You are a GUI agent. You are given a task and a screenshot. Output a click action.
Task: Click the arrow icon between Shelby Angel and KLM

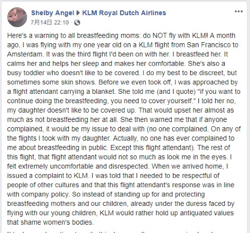click(78, 13)
